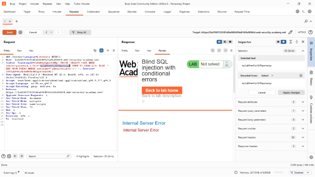This screenshot has width=315, height=177.
Task: Click Back to lab home button
Action: pyautogui.click(x=162, y=90)
